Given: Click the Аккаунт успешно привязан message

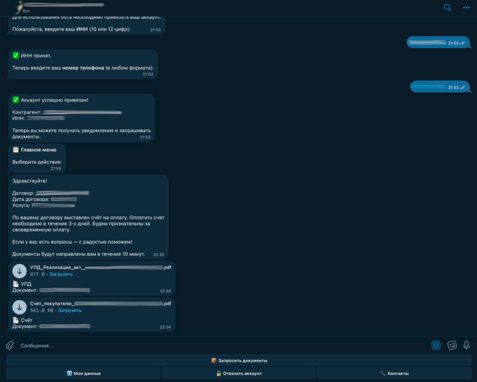Looking at the screenshot, I should 82,118.
